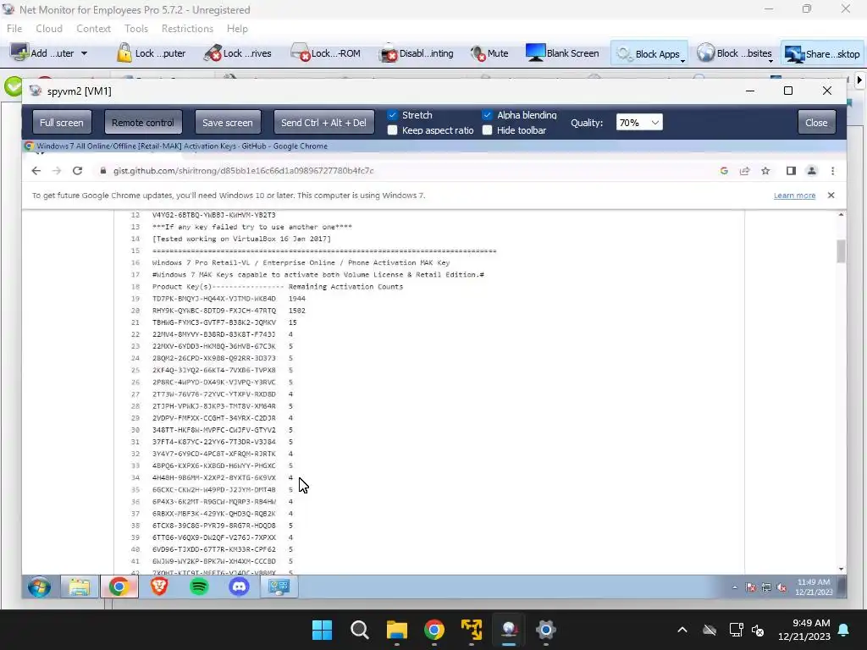
Task: Expand host system tray hidden icons chevron
Action: [682, 630]
